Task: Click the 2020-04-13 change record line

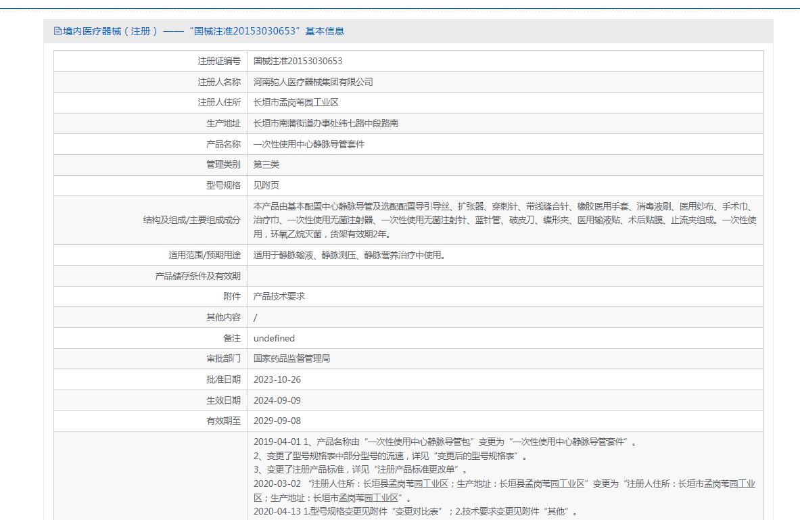Action: [415, 511]
